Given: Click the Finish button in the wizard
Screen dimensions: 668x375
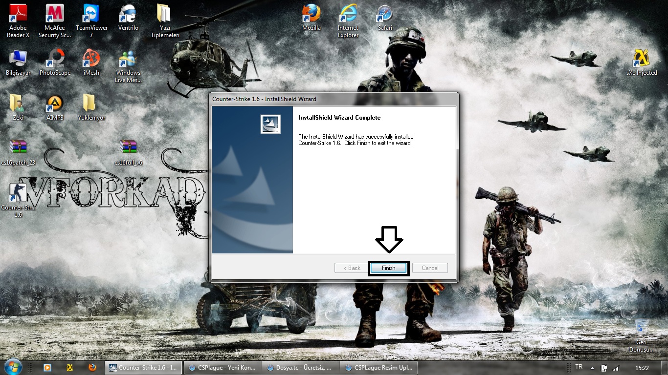Looking at the screenshot, I should [388, 268].
